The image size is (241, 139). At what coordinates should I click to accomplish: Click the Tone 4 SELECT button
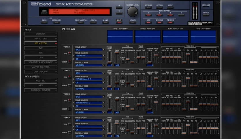coord(70,132)
